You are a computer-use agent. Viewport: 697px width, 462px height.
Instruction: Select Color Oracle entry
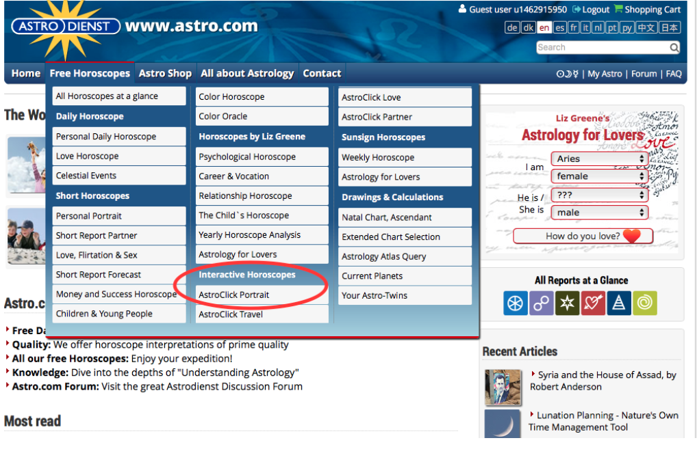click(x=262, y=116)
